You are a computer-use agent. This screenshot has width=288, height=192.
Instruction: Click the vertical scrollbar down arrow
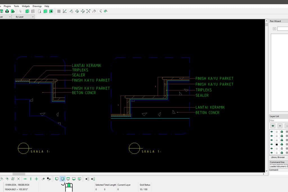click(x=267, y=171)
